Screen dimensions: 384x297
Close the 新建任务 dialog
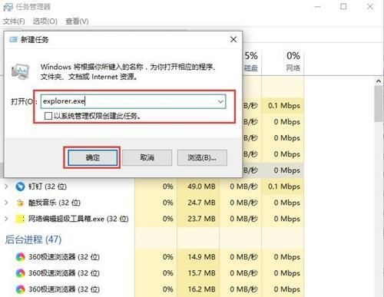click(233, 39)
